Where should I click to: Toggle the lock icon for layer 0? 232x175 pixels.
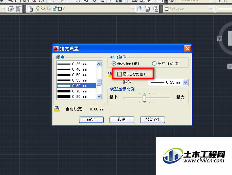55,8
